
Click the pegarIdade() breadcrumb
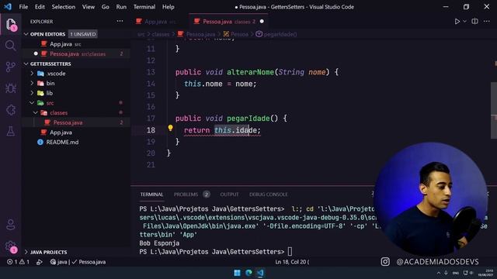[x=276, y=34]
